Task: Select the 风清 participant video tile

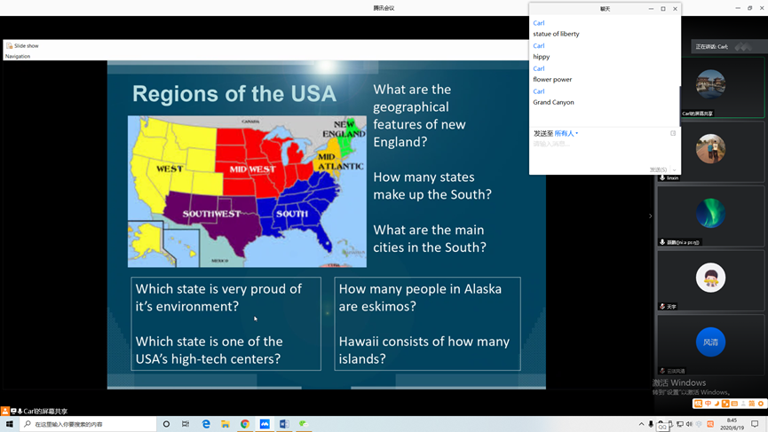Action: tap(710, 342)
